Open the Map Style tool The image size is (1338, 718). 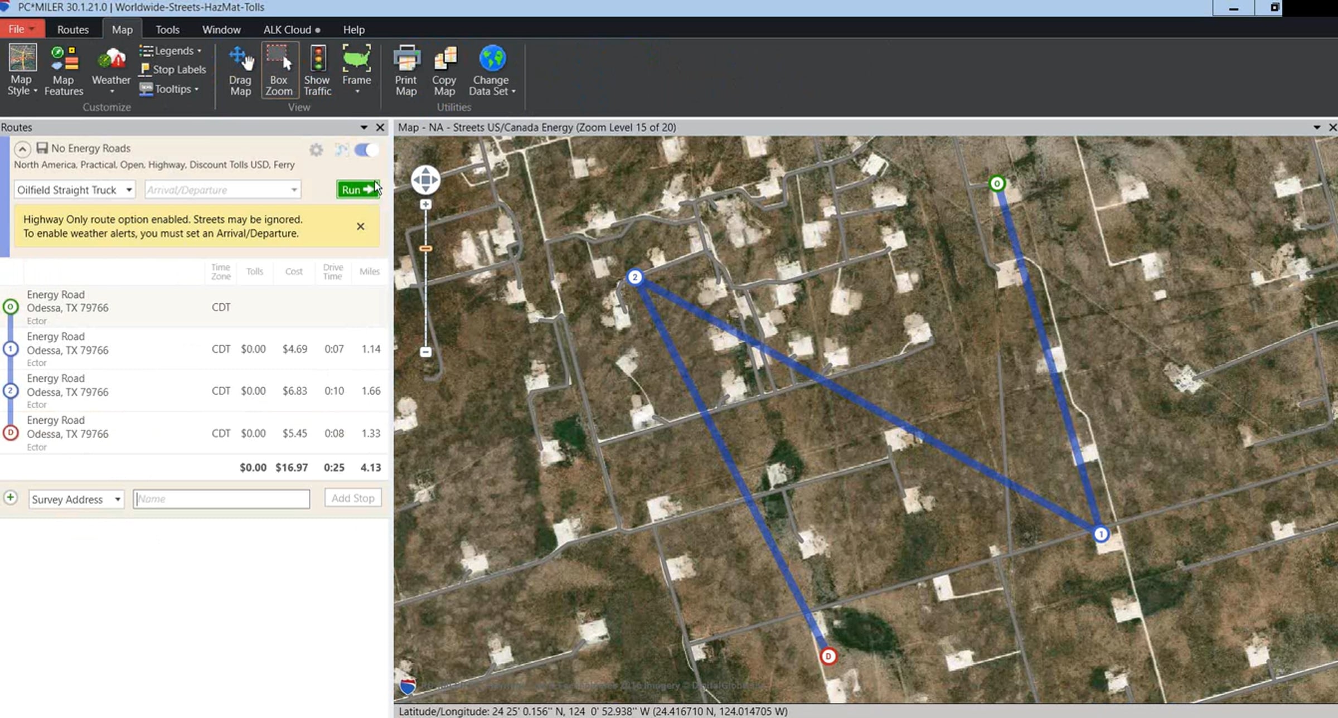tap(22, 70)
